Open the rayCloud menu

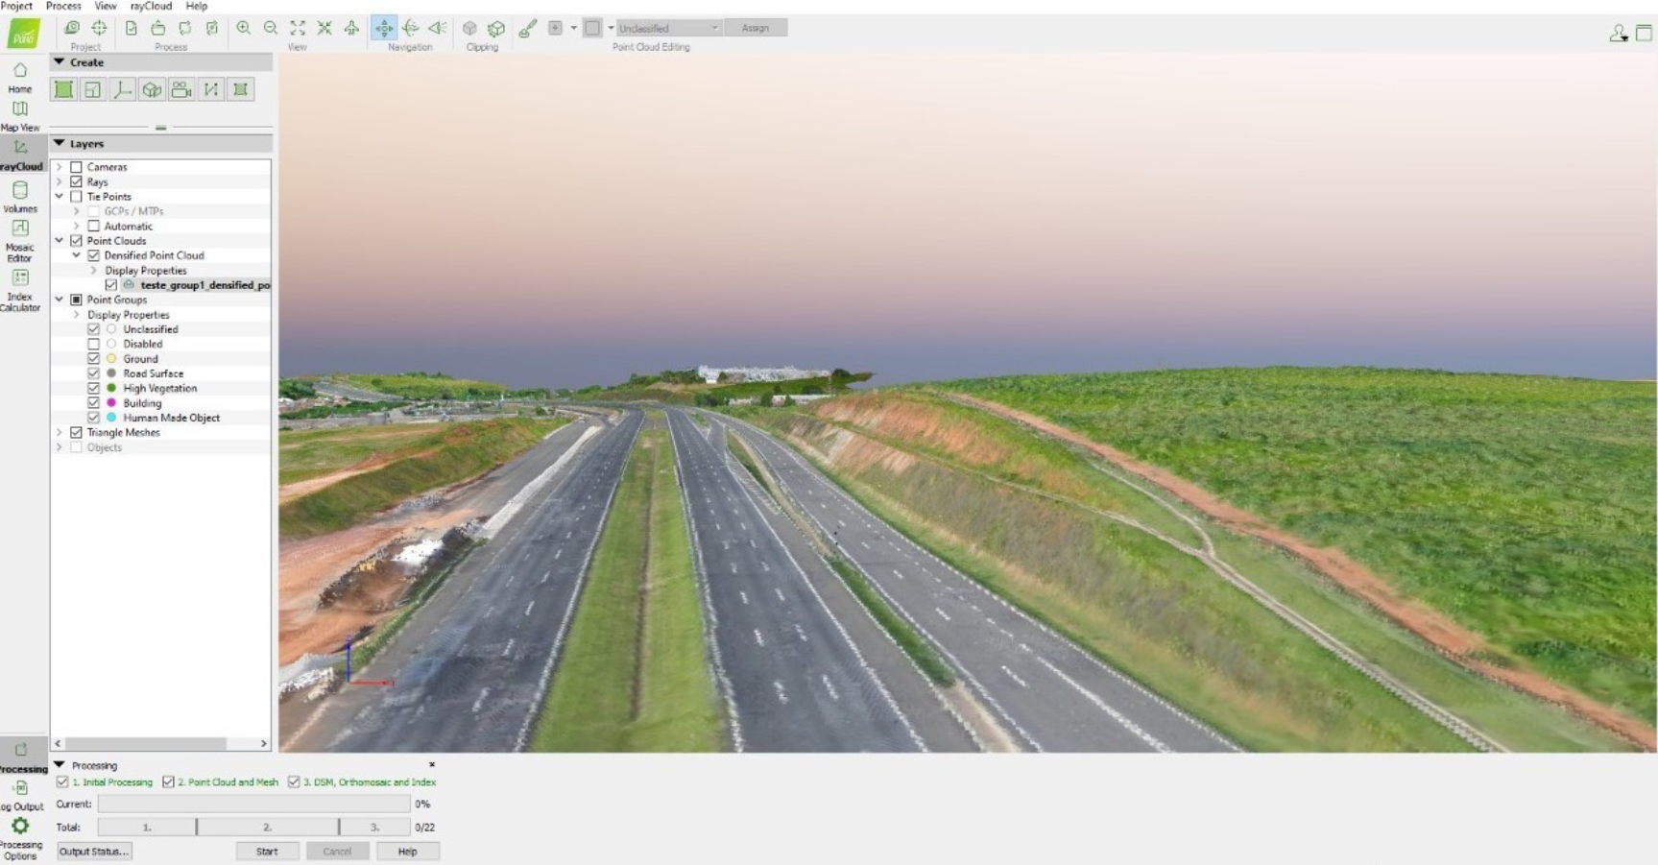(151, 6)
